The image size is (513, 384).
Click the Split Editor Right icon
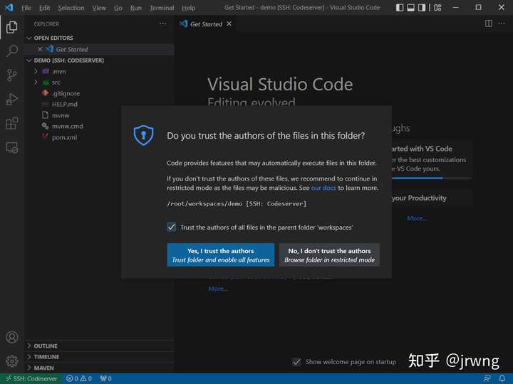click(489, 23)
